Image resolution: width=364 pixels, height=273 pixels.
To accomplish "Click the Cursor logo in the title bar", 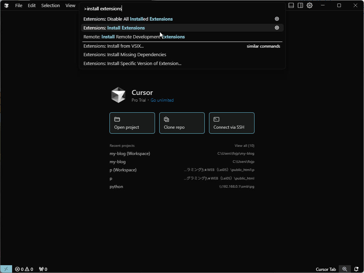I will [6, 5].
